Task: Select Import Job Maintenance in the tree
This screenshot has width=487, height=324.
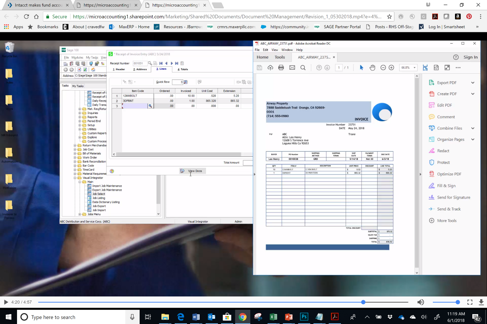Action: point(107,186)
